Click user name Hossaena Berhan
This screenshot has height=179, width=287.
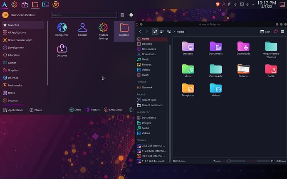[23, 15]
